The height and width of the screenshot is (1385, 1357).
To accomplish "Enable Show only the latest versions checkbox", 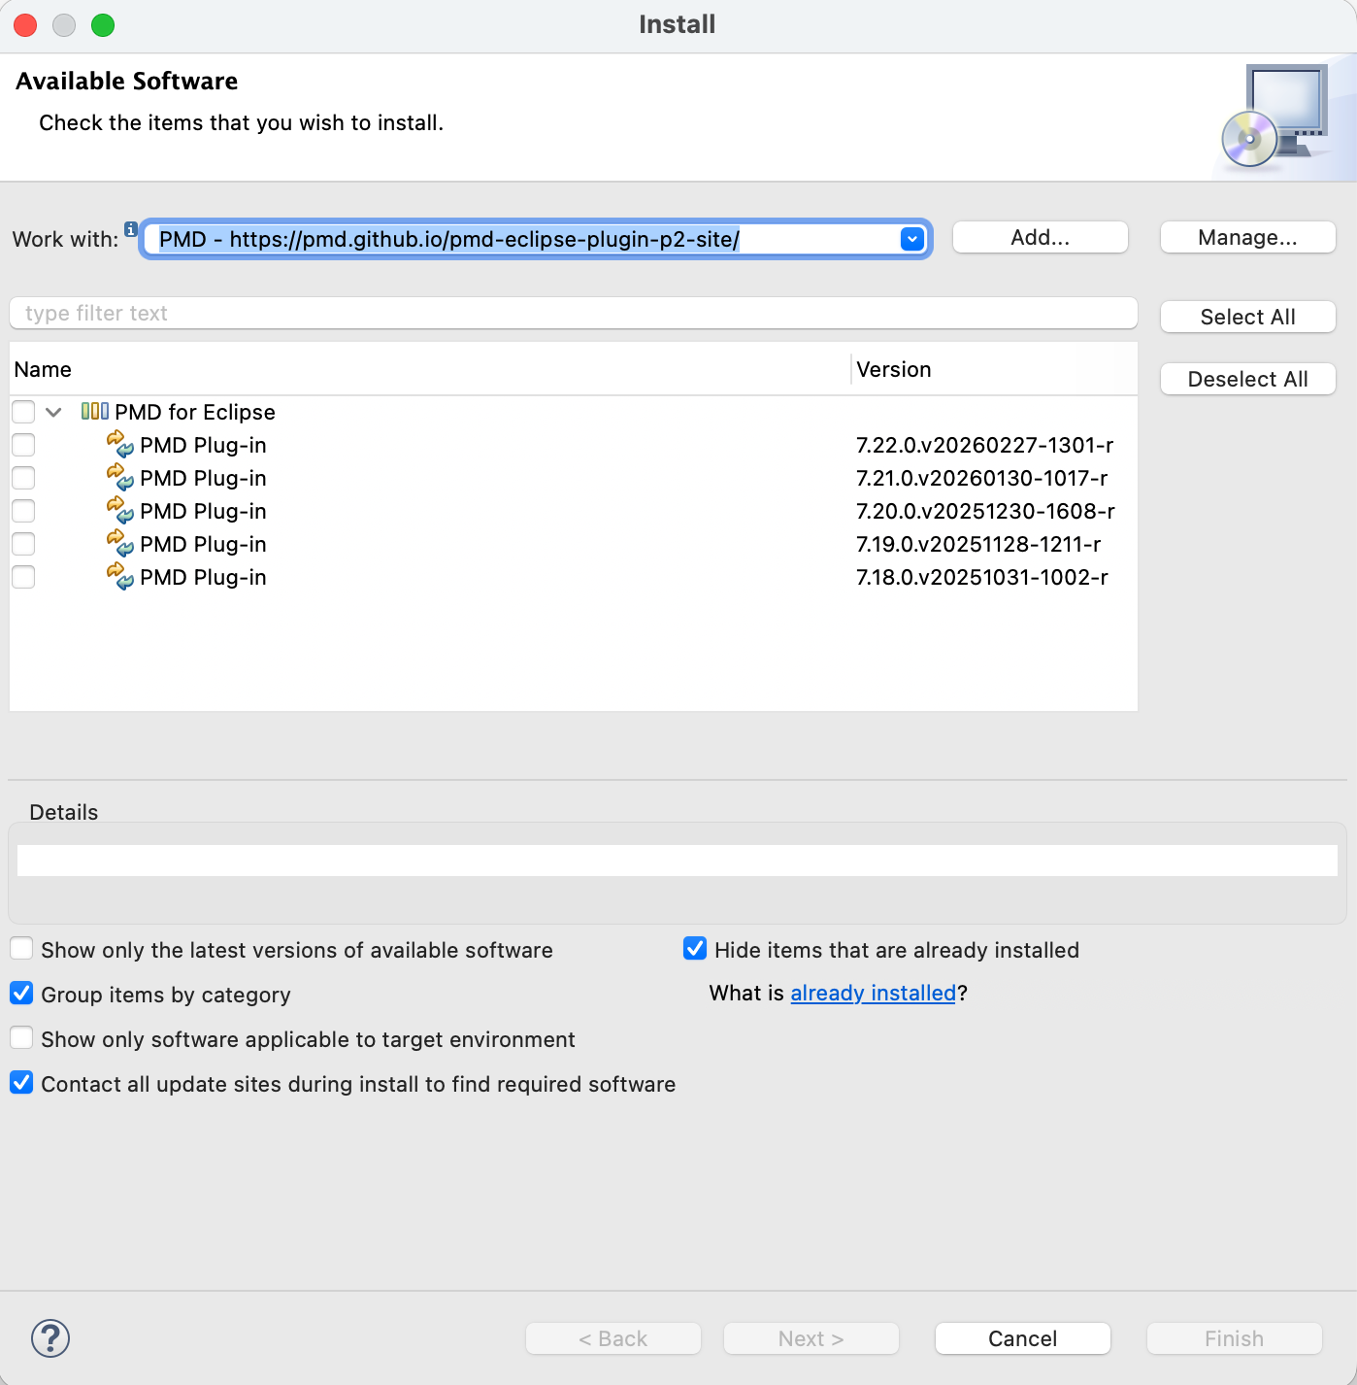I will pos(21,949).
